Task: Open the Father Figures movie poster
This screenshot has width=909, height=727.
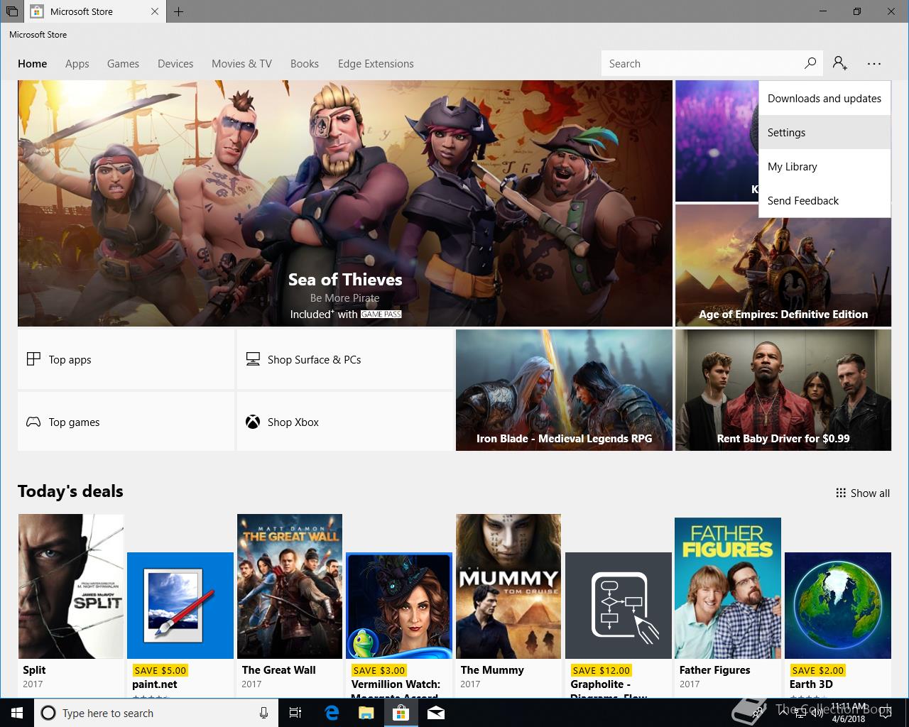Action: point(728,588)
